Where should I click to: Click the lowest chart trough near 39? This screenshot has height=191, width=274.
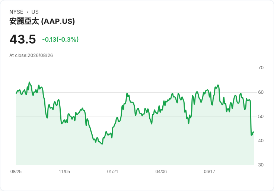pyautogui.click(x=102, y=144)
